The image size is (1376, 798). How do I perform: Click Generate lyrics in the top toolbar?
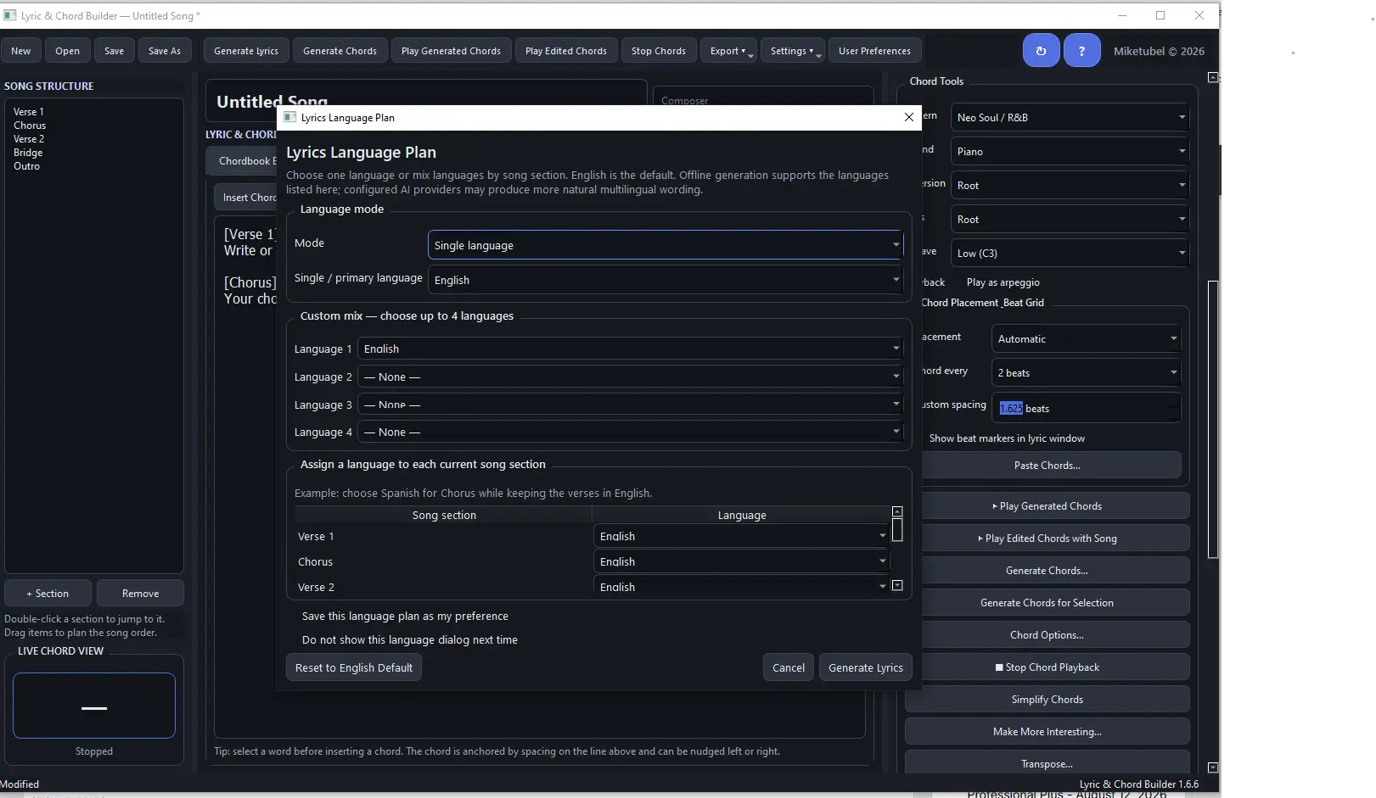[x=246, y=51]
